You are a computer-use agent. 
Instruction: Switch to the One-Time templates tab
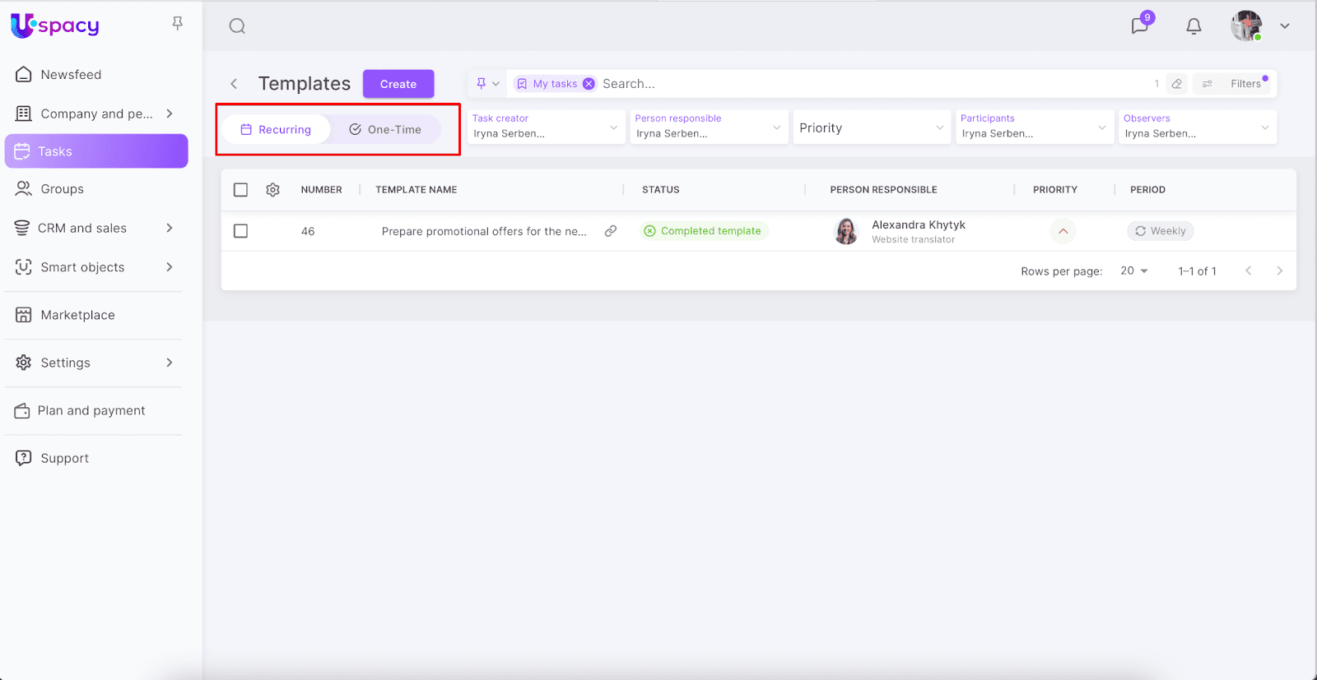[385, 130]
